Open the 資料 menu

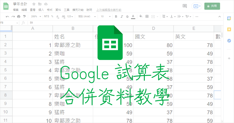58,10
